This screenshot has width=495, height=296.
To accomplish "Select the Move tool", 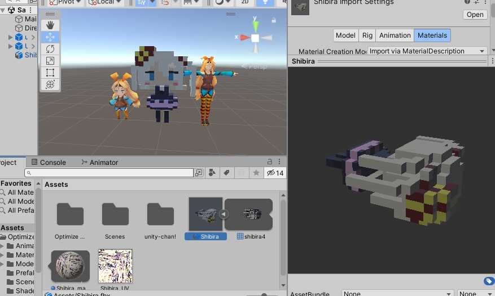I will pyautogui.click(x=50, y=37).
